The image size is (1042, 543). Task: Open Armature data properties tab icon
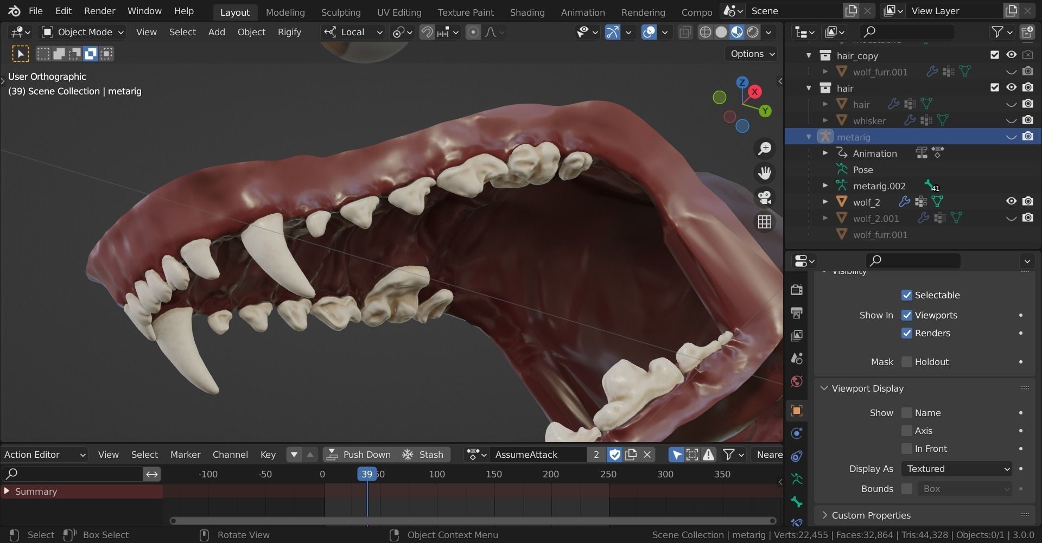[x=797, y=479]
